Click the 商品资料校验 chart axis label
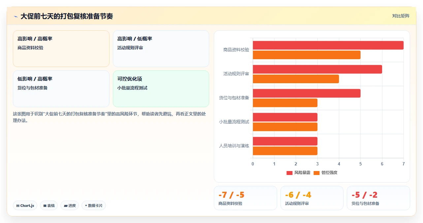The width and height of the screenshot is (423, 223). pyautogui.click(x=236, y=50)
